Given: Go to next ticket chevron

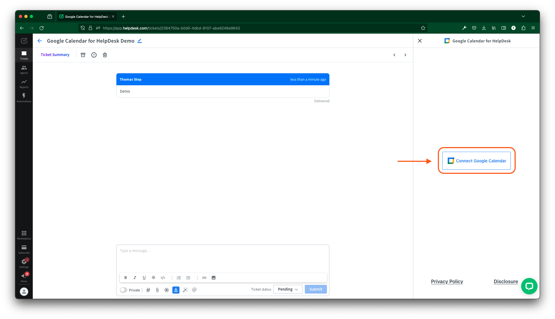Looking at the screenshot, I should point(405,55).
